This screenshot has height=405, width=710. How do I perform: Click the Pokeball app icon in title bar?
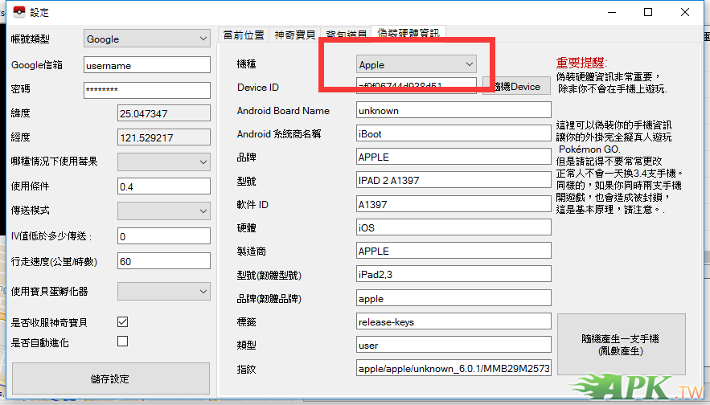tap(19, 12)
